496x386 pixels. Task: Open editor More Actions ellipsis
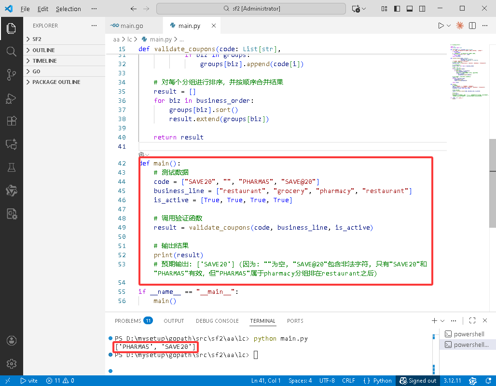[x=485, y=26]
